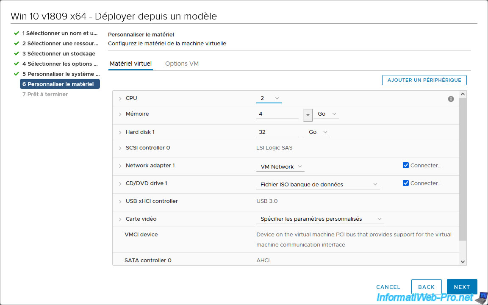Expand CD/DVD drive 1 settings

(120, 183)
